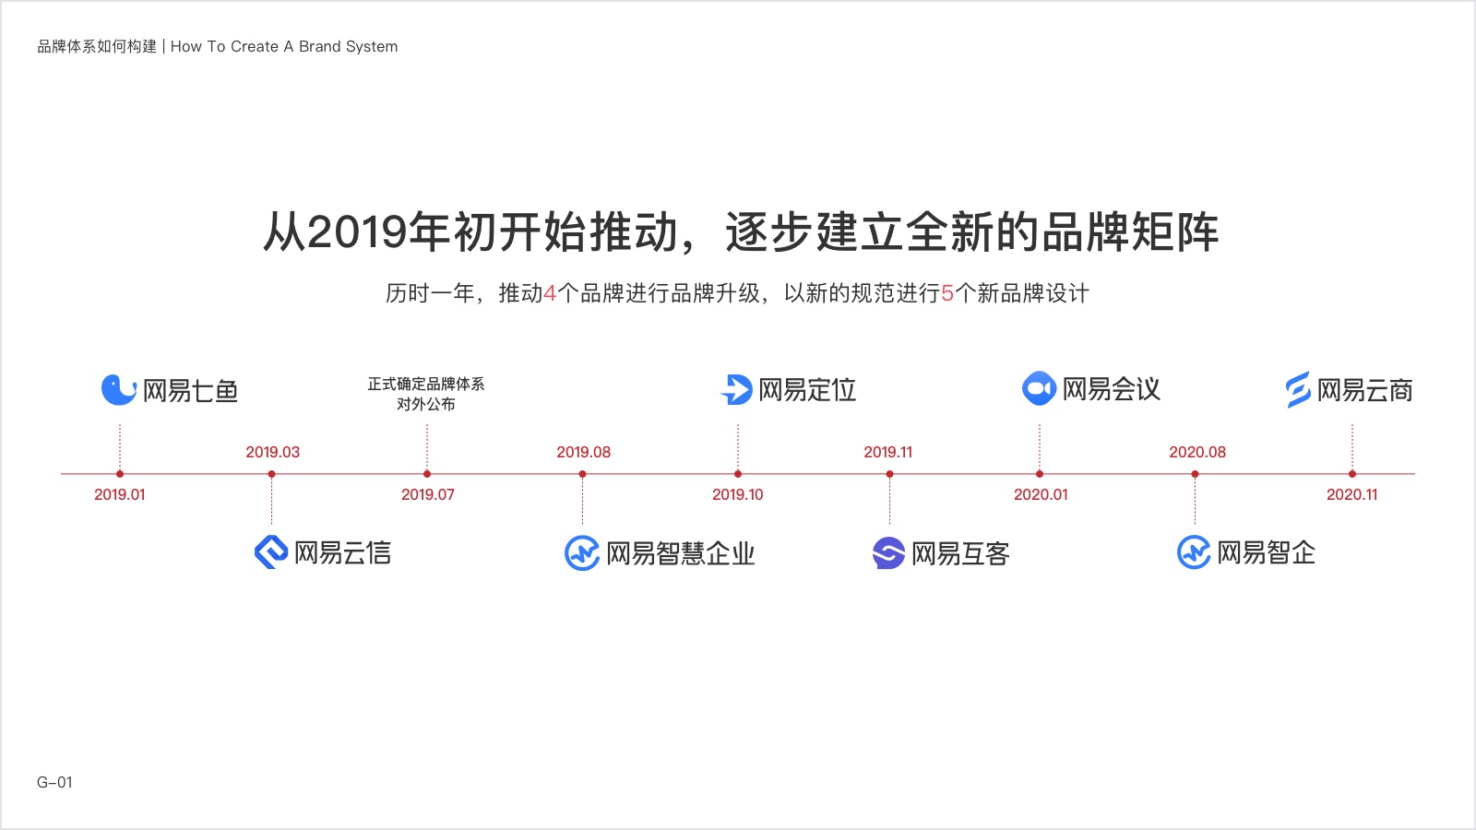Image resolution: width=1476 pixels, height=830 pixels.
Task: Click the 2019.08 date label
Action: click(584, 452)
